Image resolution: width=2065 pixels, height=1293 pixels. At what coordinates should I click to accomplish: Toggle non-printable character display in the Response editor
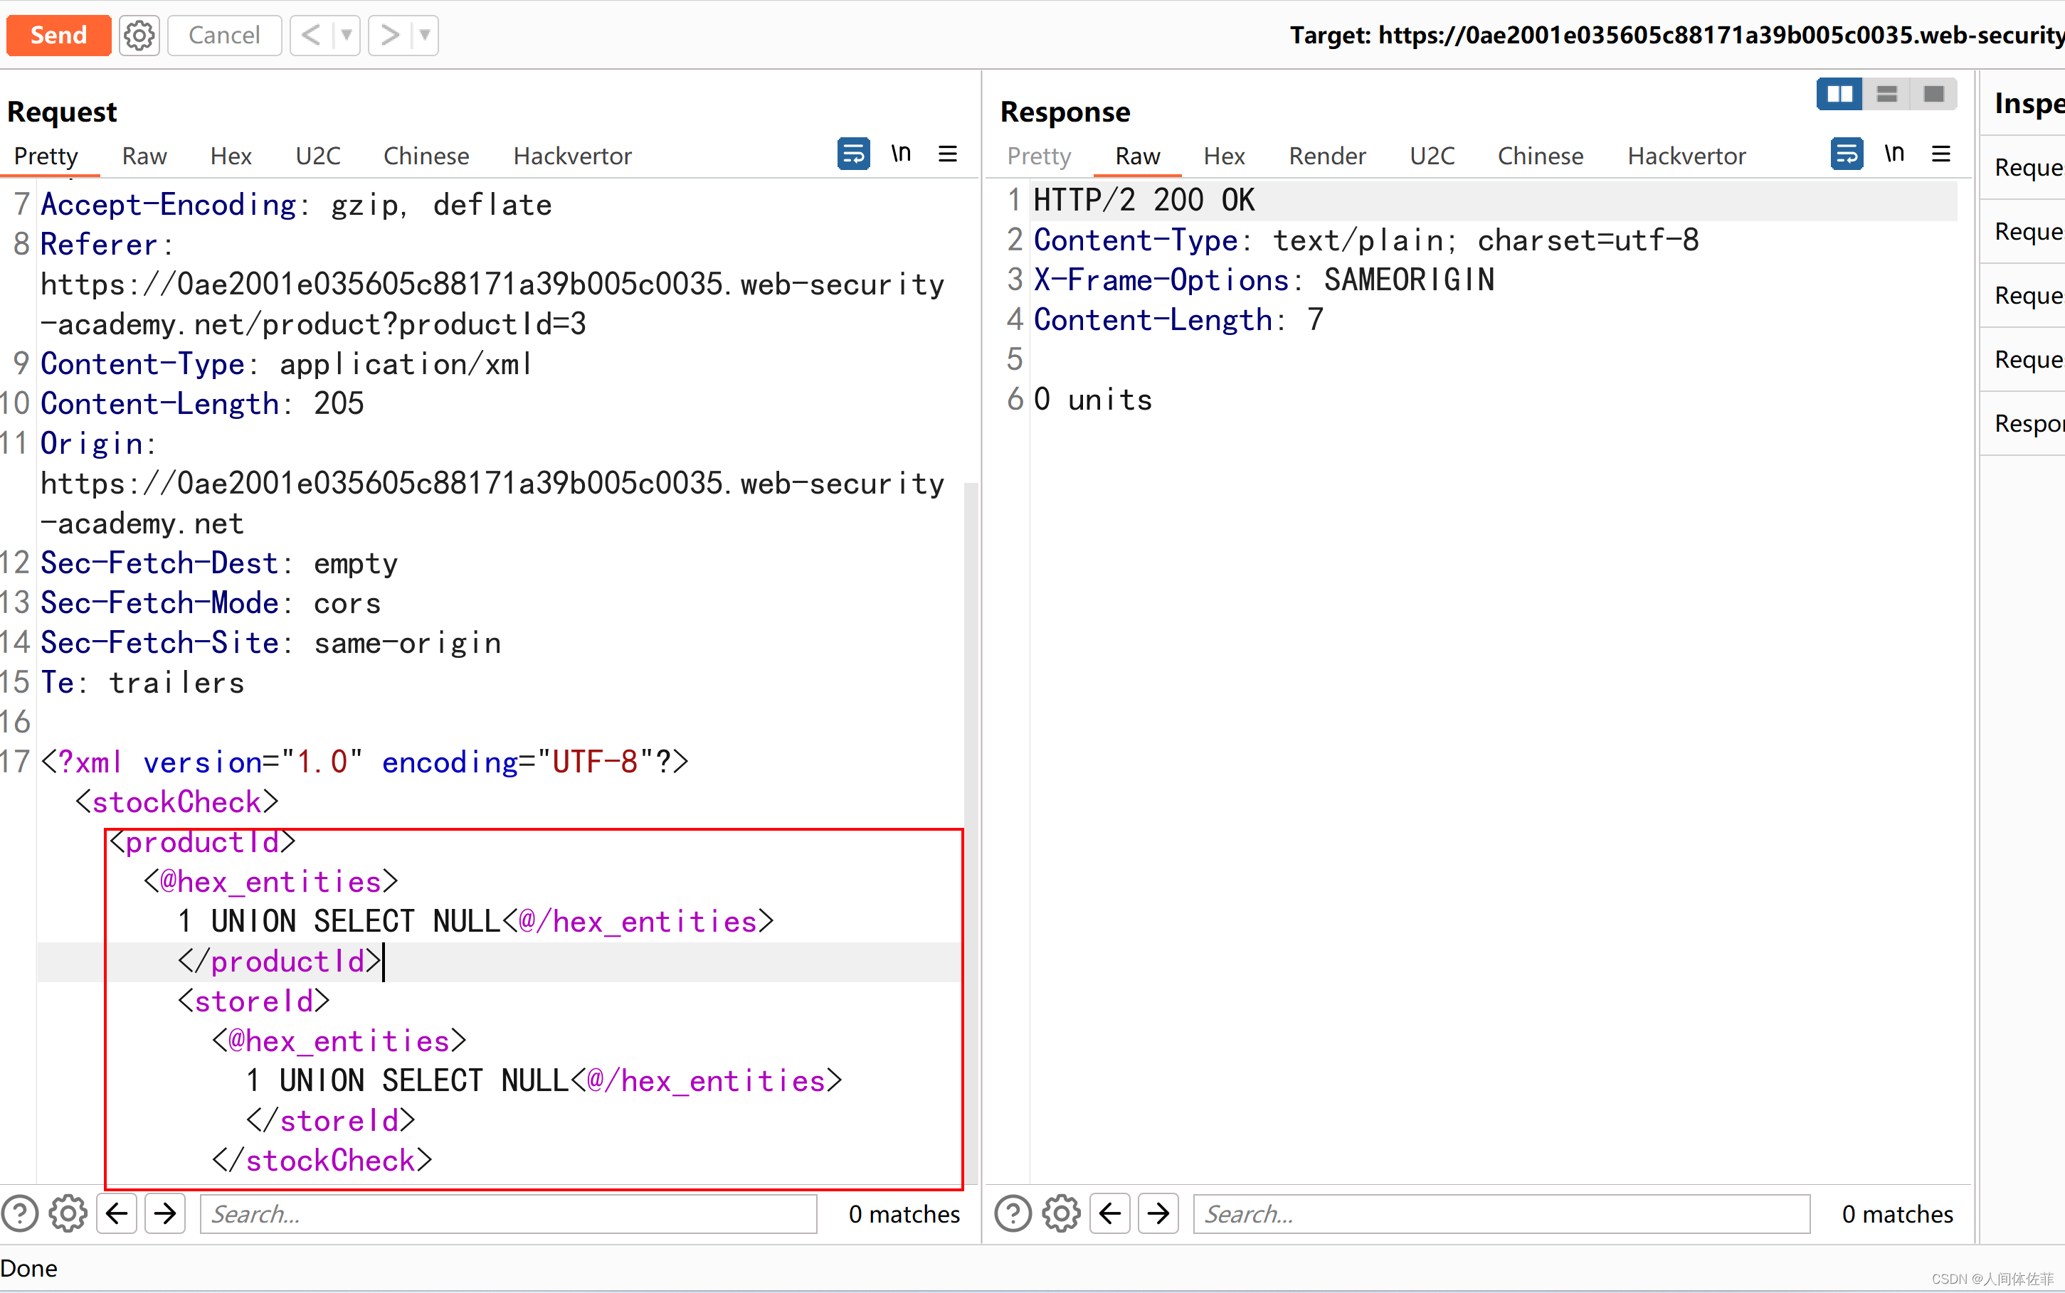(1894, 154)
